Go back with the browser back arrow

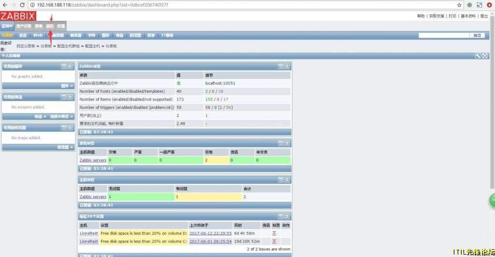coord(5,5)
